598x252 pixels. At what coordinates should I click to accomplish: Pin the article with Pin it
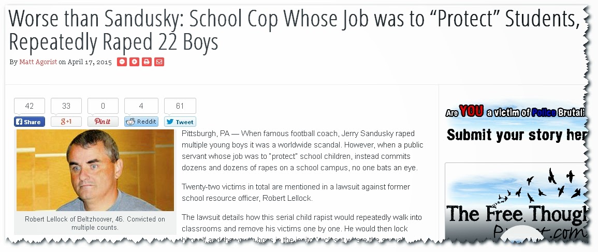coord(103,122)
